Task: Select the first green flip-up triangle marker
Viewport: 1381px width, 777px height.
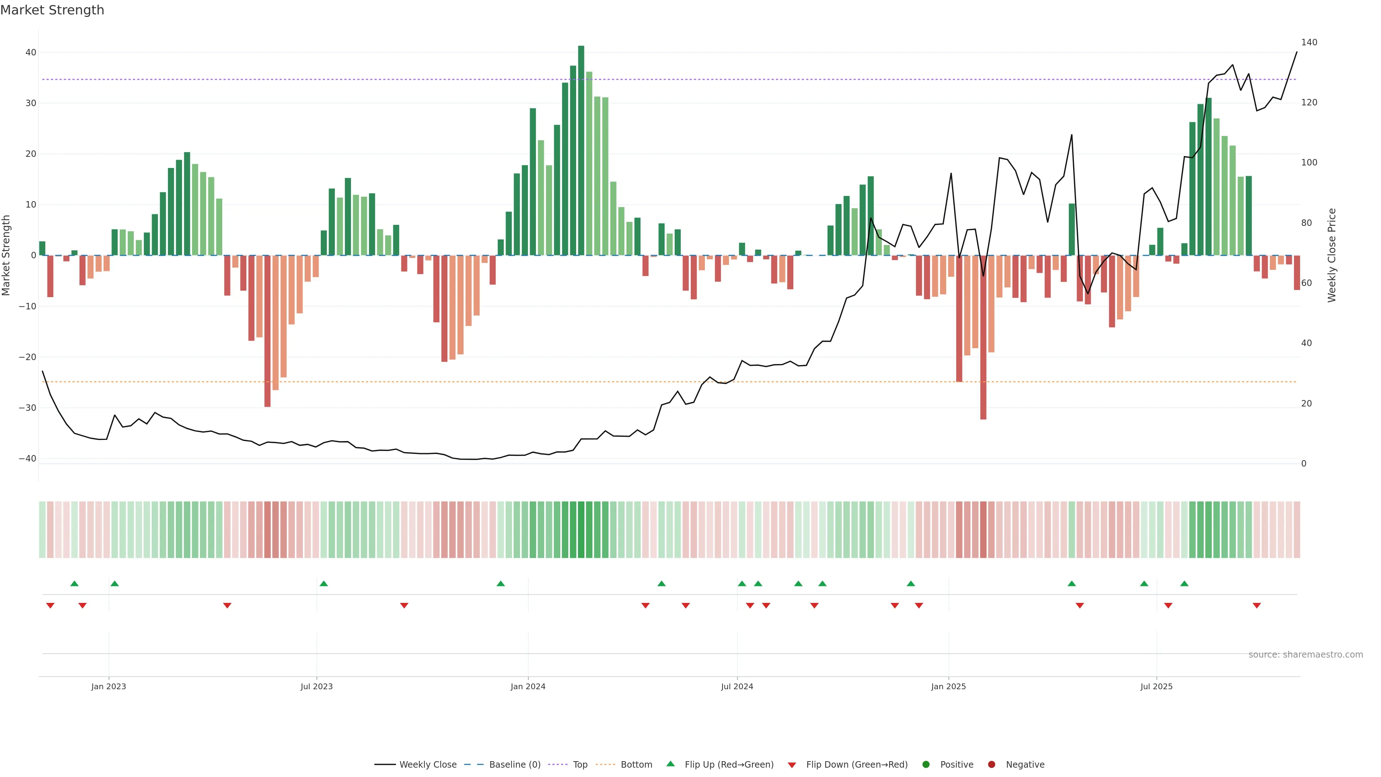Action: tap(74, 583)
